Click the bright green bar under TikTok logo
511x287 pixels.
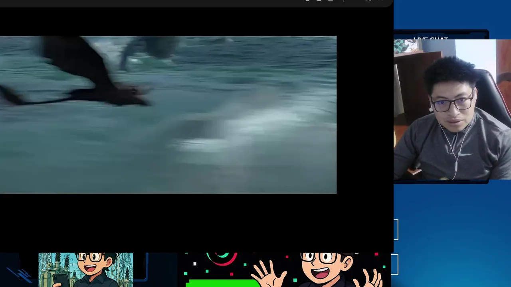pyautogui.click(x=223, y=283)
